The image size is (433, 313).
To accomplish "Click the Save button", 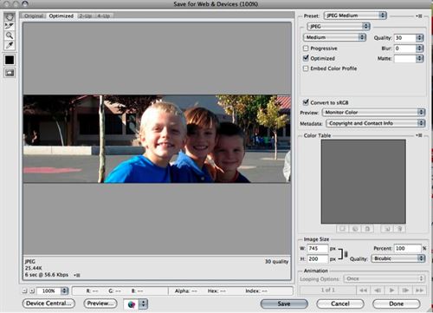I will [284, 303].
